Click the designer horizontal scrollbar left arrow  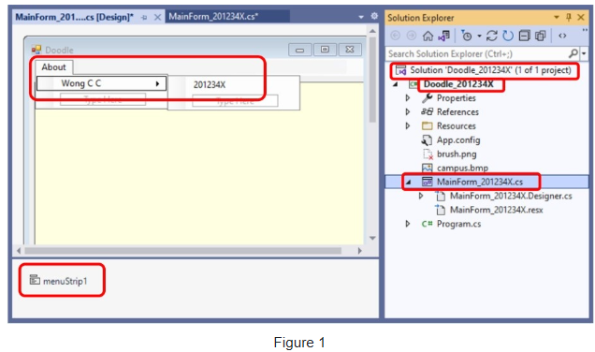click(x=19, y=251)
